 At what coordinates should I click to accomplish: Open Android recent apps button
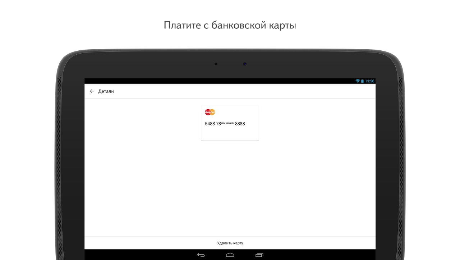259,255
